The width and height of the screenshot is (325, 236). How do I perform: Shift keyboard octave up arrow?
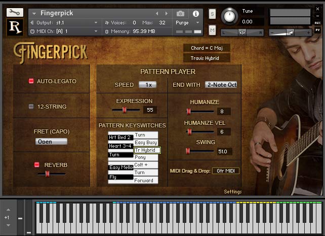click(x=8, y=210)
